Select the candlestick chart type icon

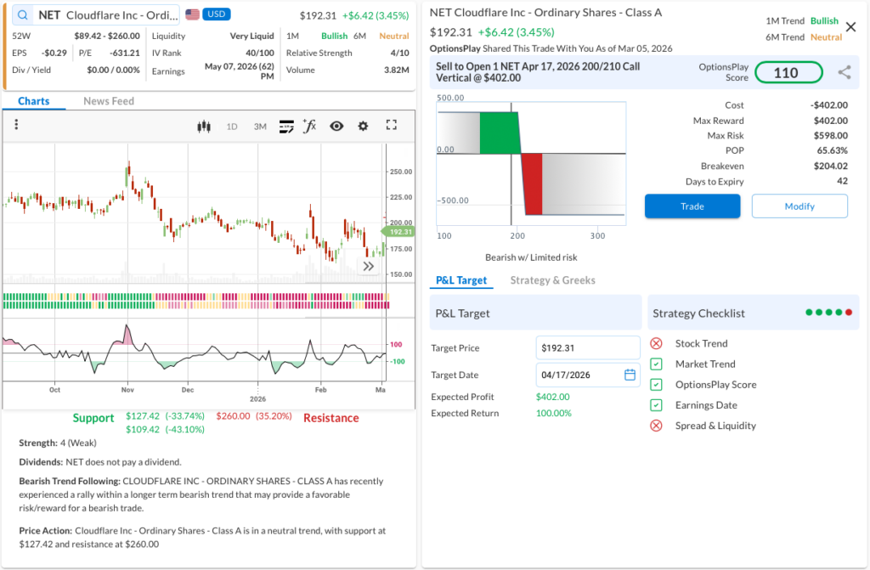click(x=203, y=126)
